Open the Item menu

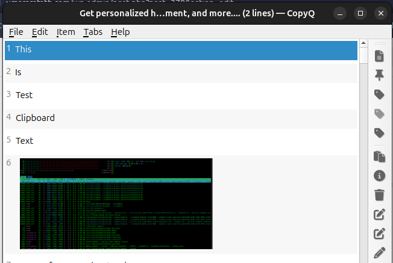(x=66, y=32)
